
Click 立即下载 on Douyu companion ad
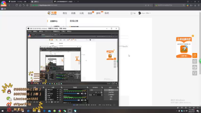(184, 56)
